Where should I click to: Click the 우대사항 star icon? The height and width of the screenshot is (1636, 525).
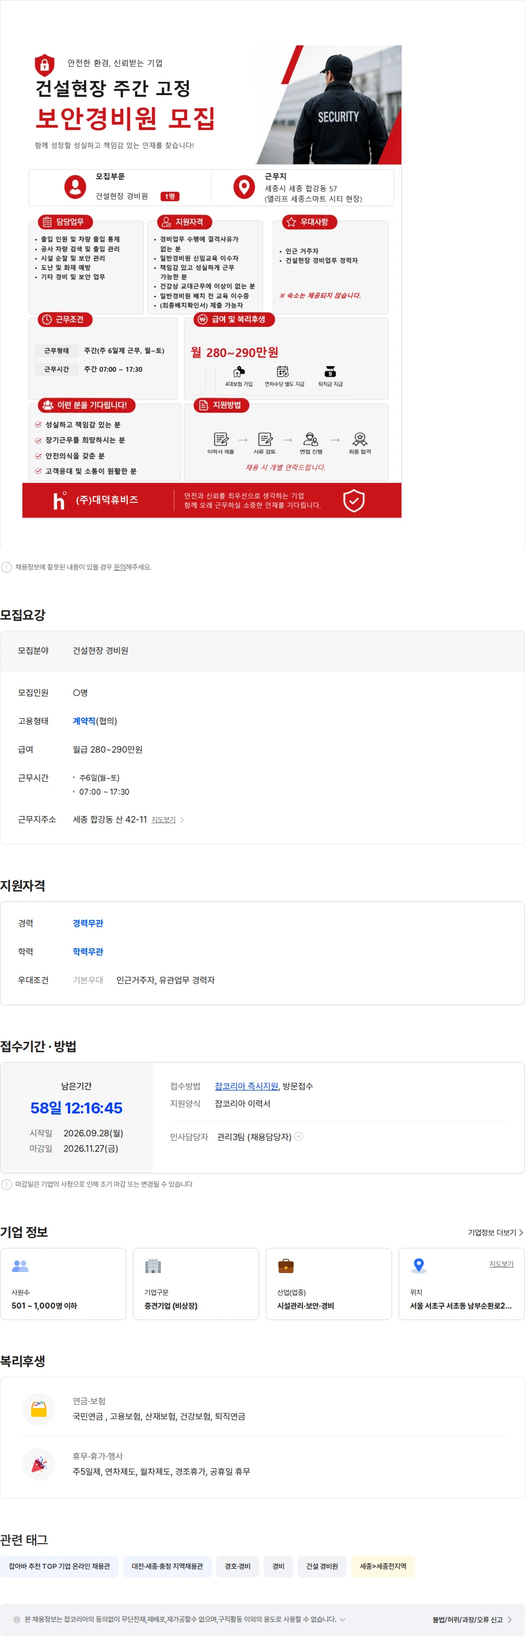click(x=291, y=221)
